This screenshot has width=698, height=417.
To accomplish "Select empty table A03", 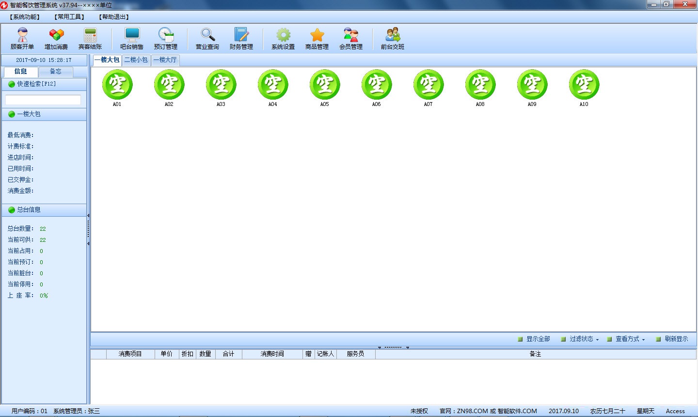I will (221, 88).
